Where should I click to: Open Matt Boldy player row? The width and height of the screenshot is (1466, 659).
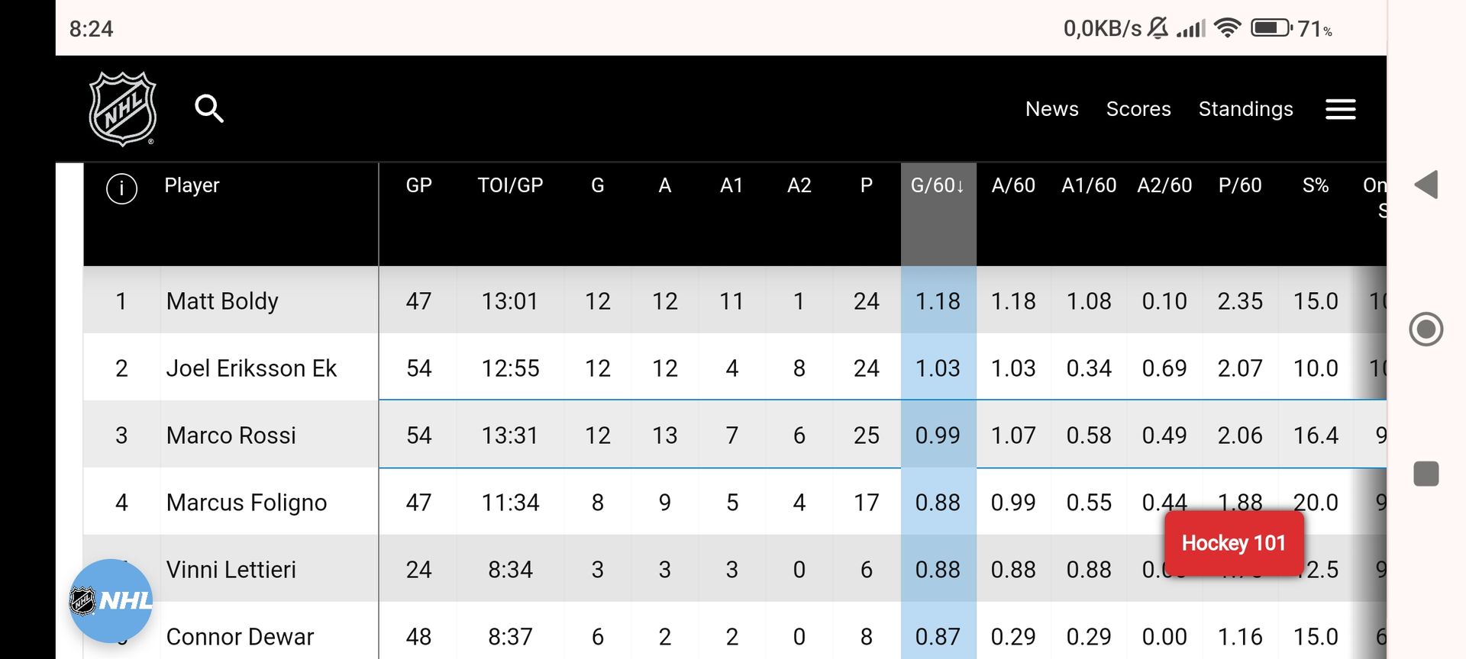[x=222, y=301]
